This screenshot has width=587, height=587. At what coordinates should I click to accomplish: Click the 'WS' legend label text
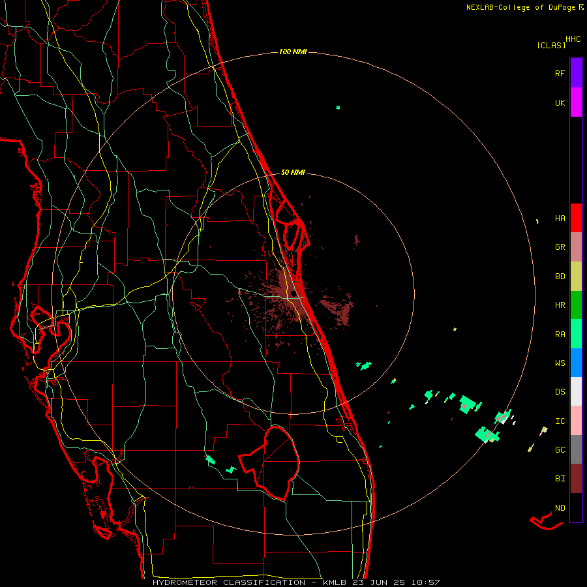tap(560, 363)
